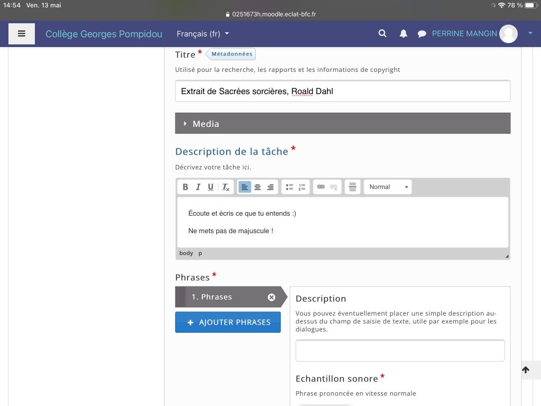Toggle bold formatting in the editor
The image size is (541, 406).
coord(185,187)
